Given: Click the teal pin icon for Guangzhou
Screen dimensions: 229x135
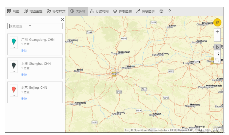Looking at the screenshot, I should tap(14, 42).
